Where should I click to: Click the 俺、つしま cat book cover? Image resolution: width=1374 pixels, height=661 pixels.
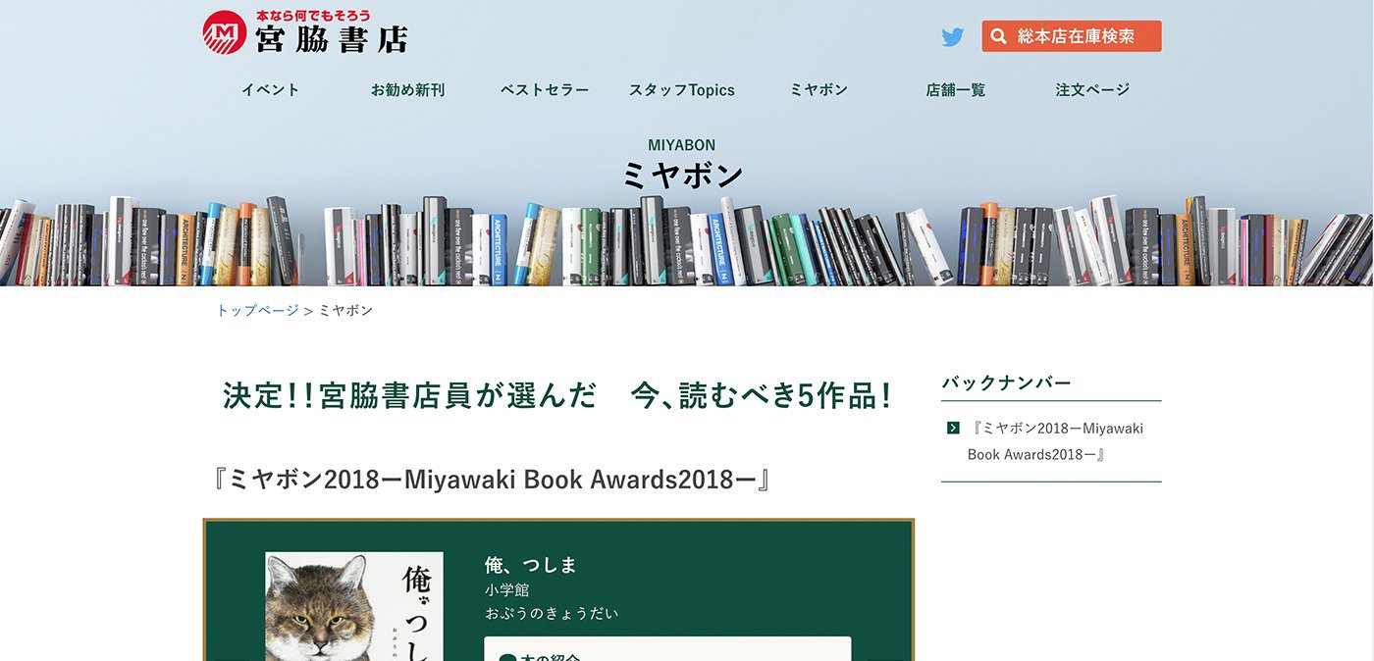(x=353, y=606)
